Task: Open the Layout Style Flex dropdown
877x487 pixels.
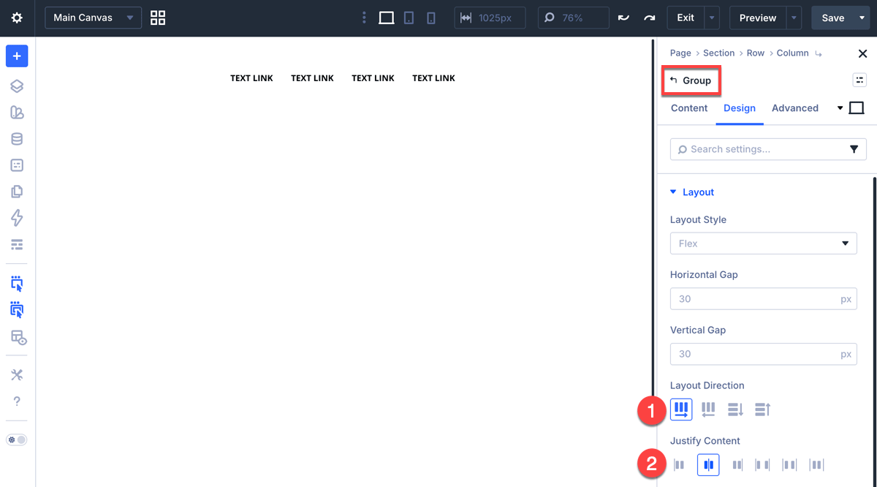Action: (x=763, y=243)
